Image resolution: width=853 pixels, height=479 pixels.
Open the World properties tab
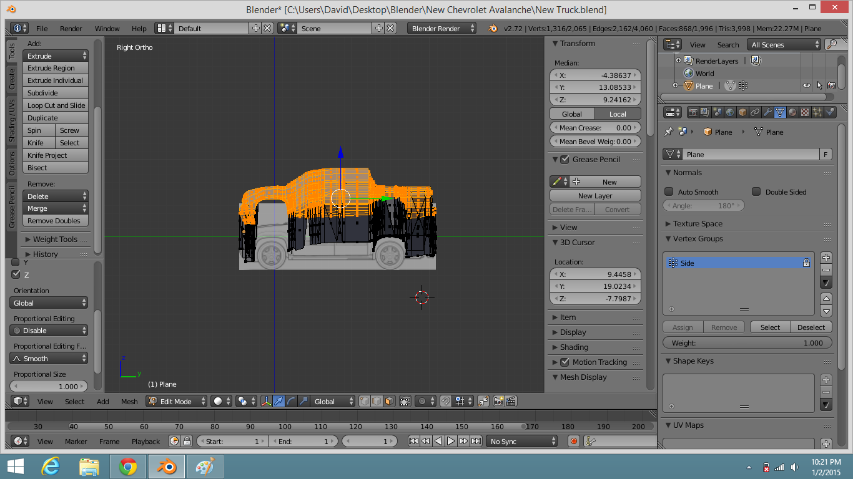click(730, 112)
